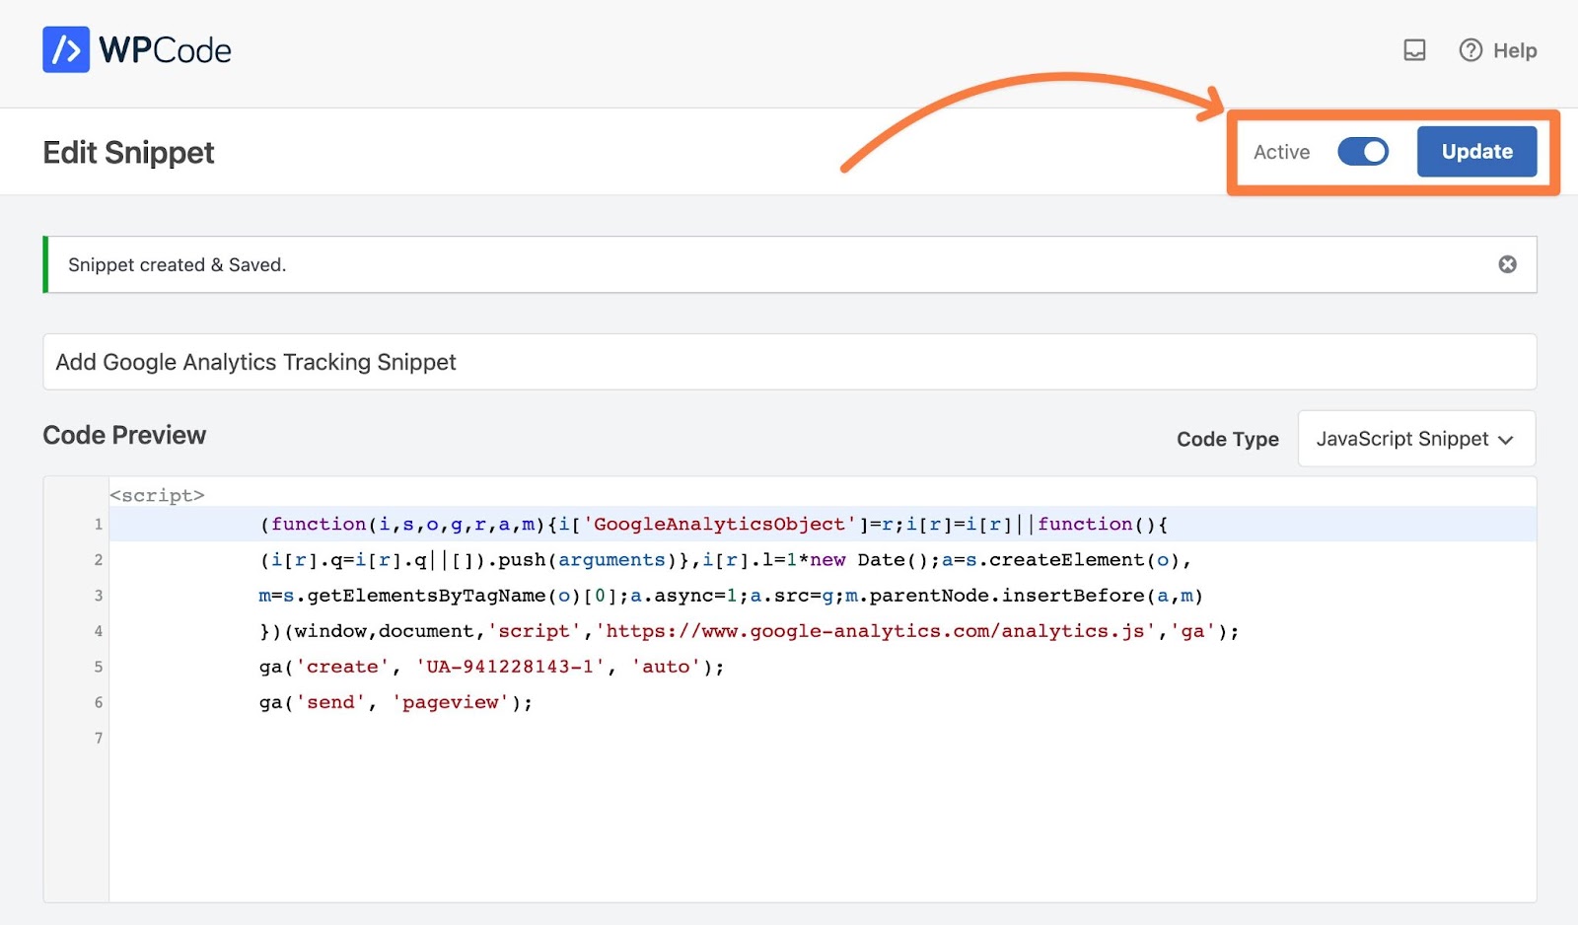Image resolution: width=1578 pixels, height=925 pixels.
Task: Open Help from the top bar
Action: (x=1497, y=50)
